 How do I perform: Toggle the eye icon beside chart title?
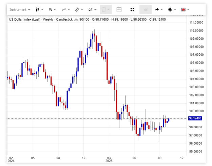[x=76, y=20]
